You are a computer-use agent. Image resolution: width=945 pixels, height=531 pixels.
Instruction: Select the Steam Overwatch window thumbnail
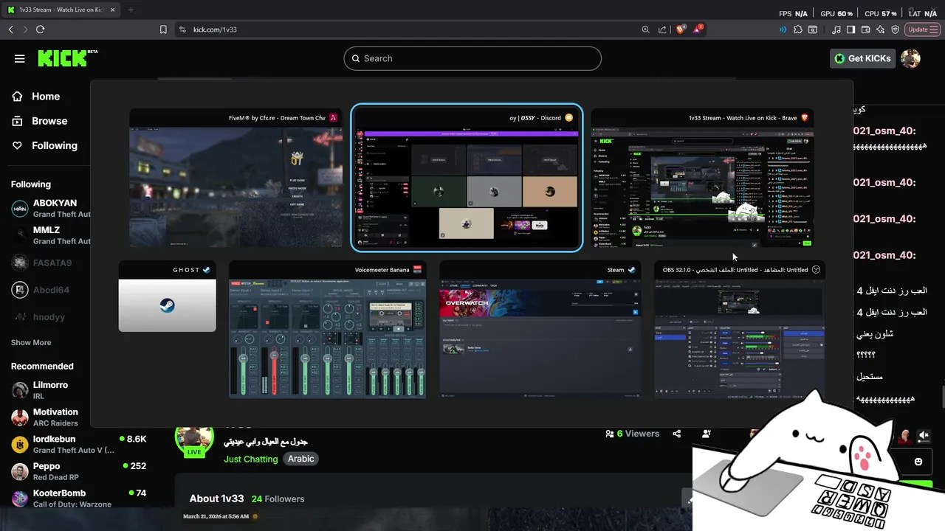540,330
